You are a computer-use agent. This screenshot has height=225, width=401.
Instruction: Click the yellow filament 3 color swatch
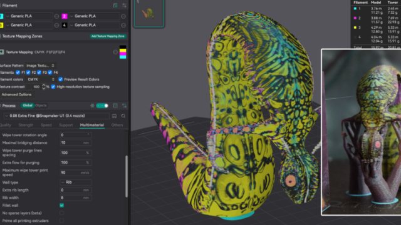1,25
